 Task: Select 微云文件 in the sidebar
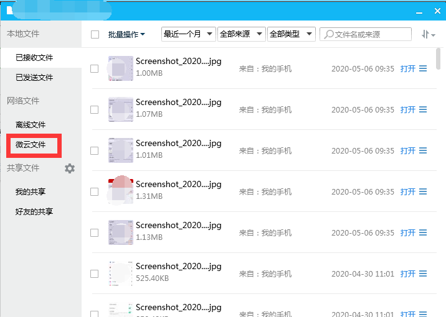click(x=31, y=144)
